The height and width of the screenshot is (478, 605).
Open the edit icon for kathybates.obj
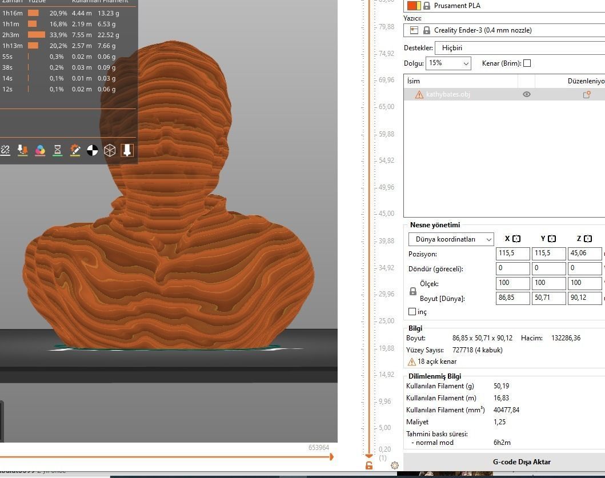click(x=587, y=95)
